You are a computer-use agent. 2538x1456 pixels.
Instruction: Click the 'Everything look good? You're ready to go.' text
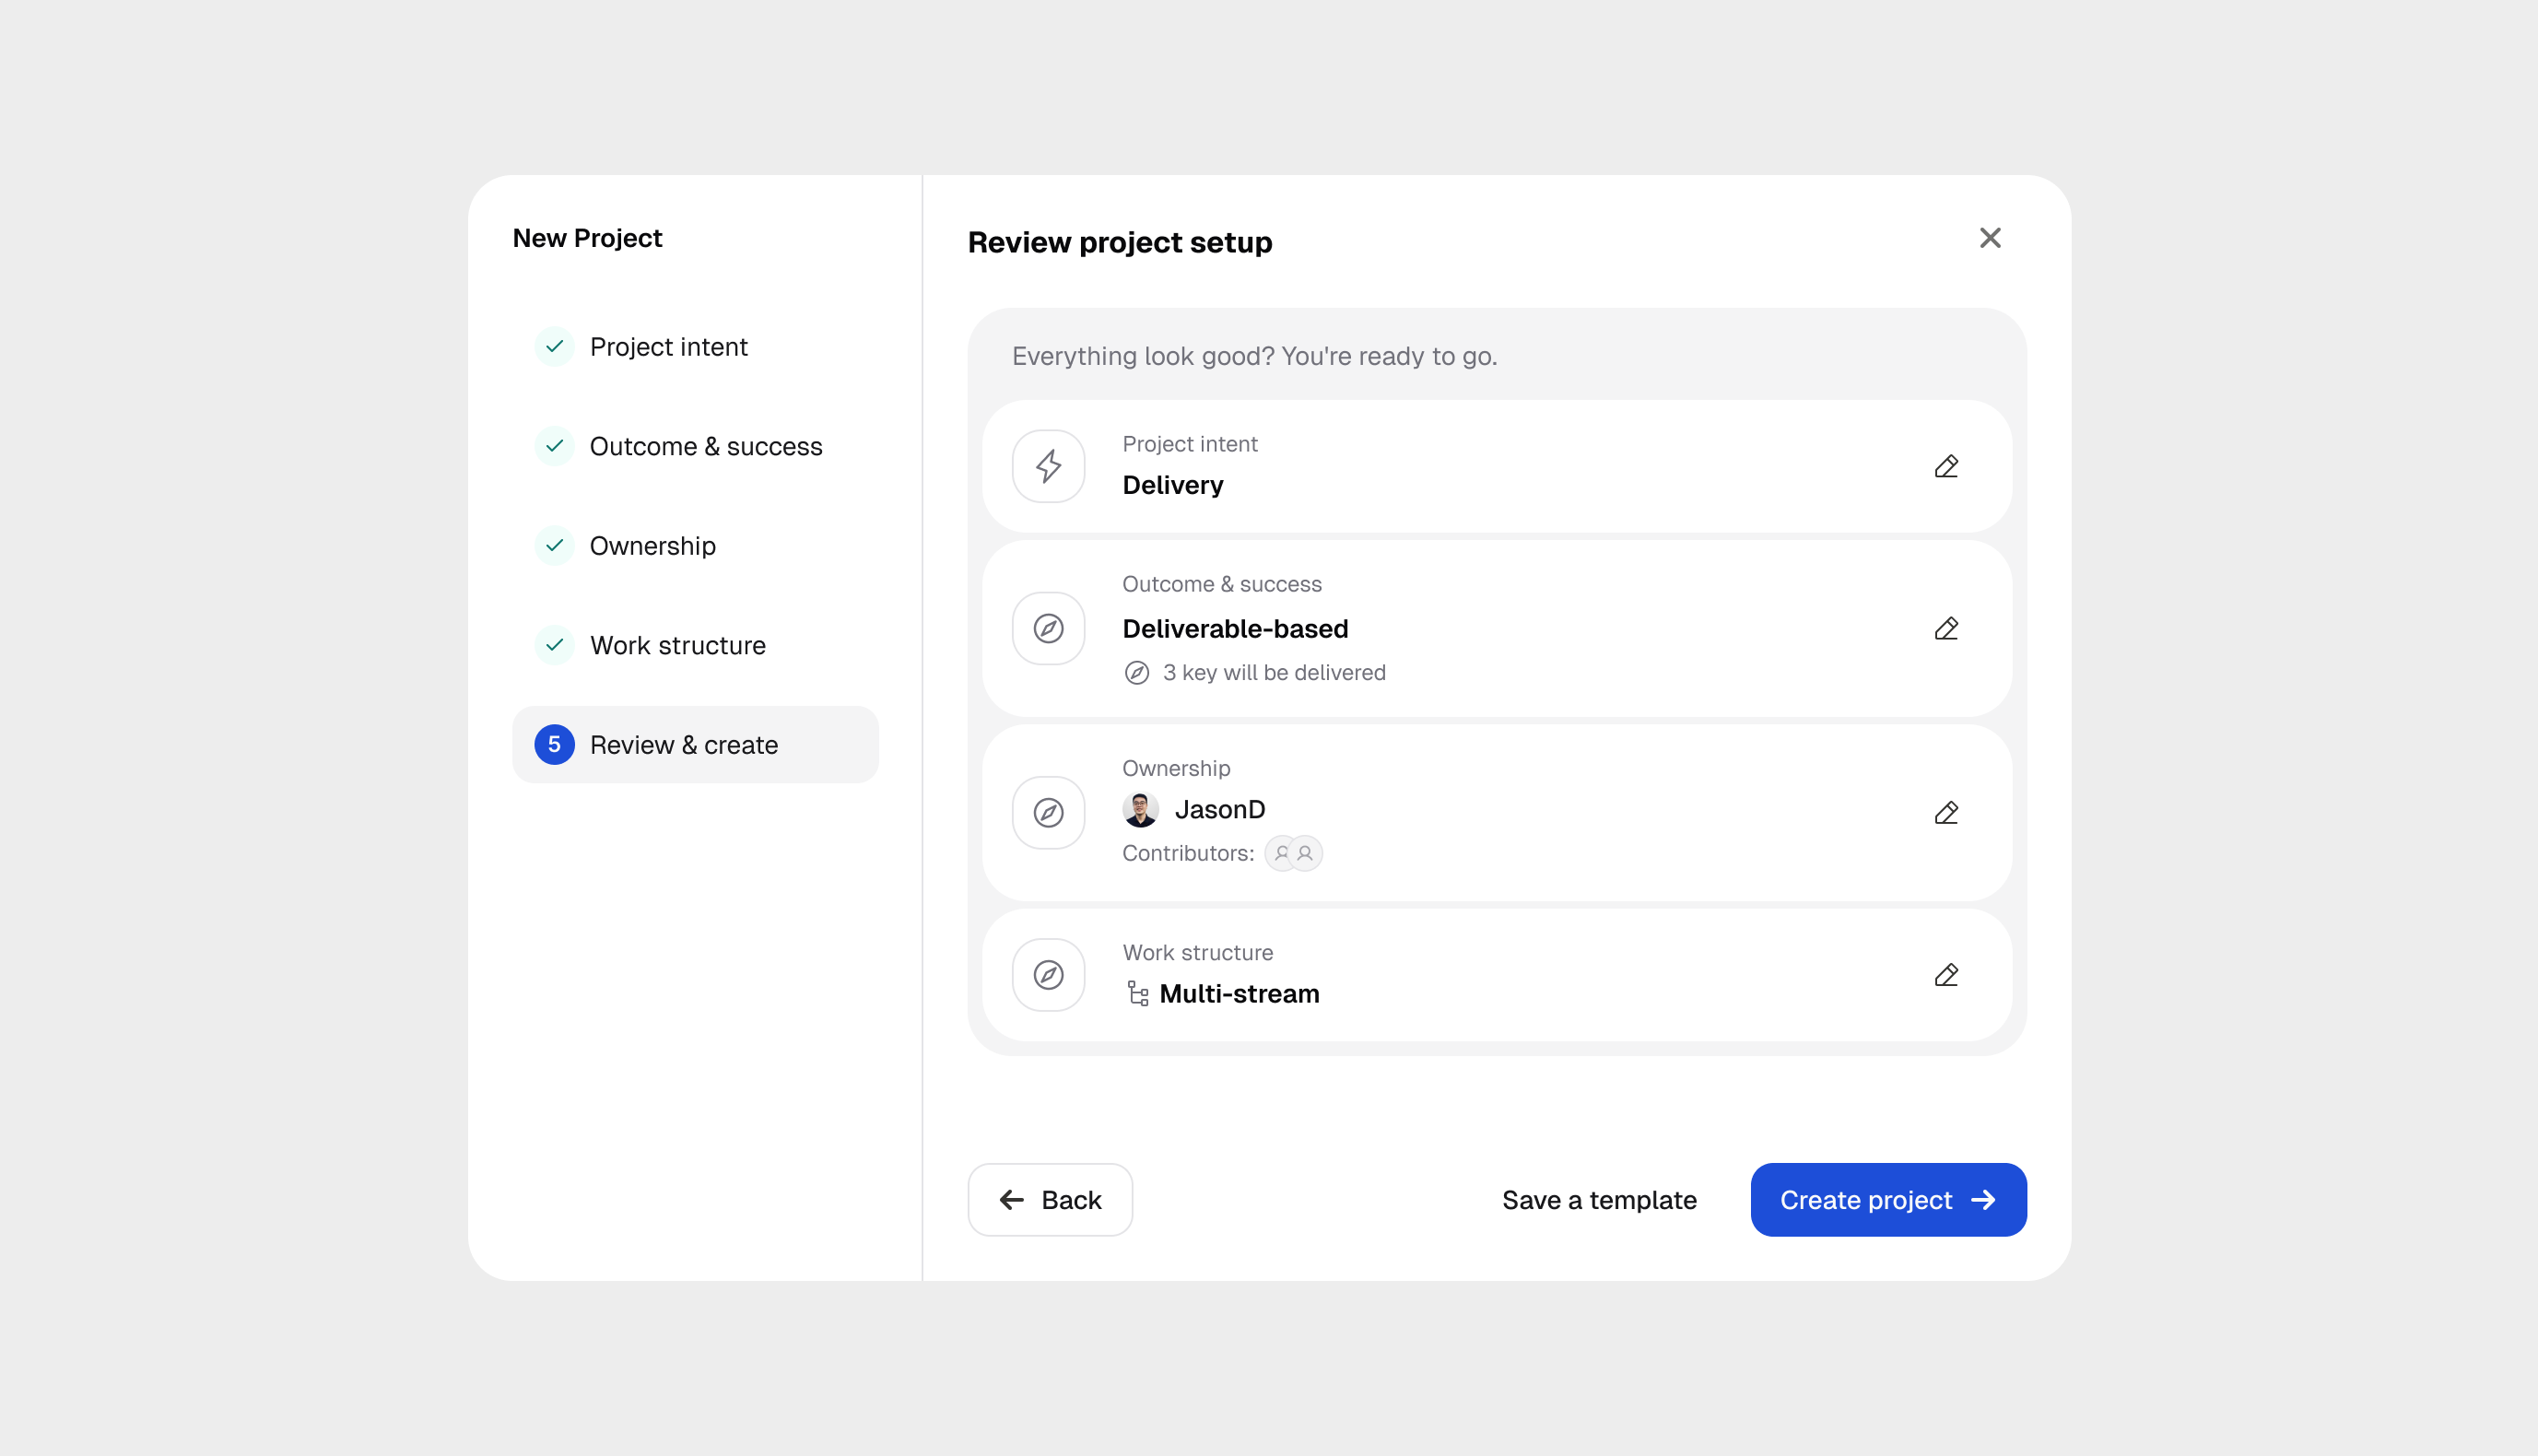tap(1254, 356)
